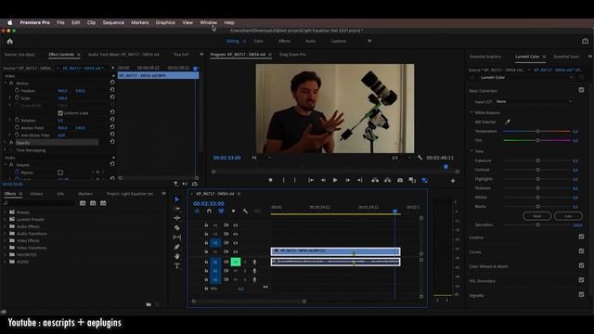
Task: Toggle timeline snap magnet icon
Action: pyautogui.click(x=209, y=212)
